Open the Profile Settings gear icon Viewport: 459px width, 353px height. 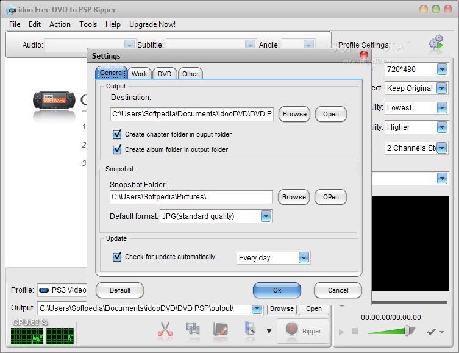tap(436, 43)
